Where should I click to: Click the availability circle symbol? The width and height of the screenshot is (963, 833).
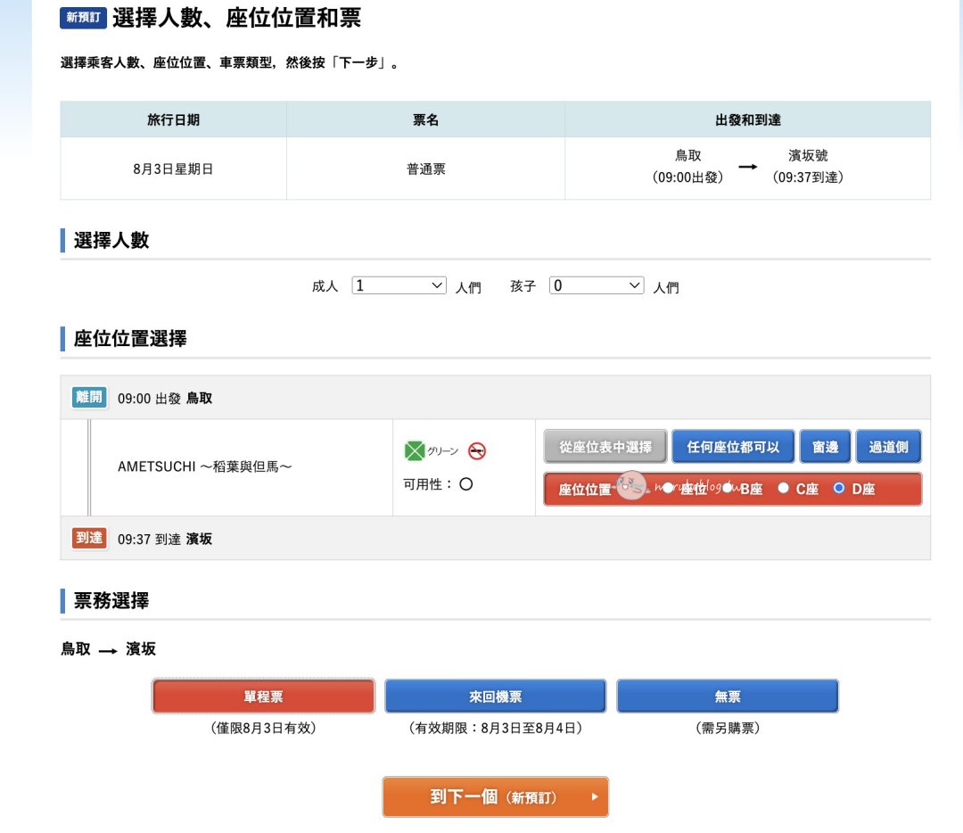[466, 484]
